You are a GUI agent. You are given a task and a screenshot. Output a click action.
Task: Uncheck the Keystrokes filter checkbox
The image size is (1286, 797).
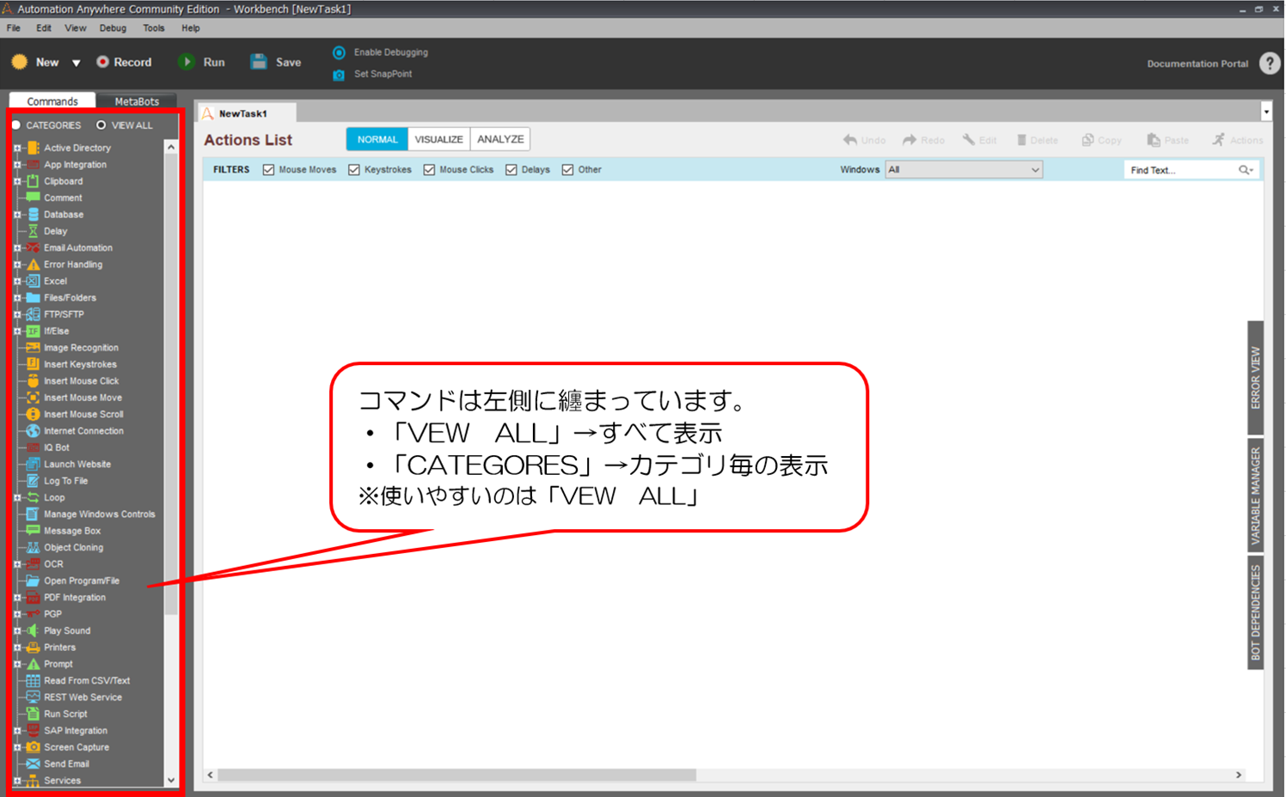point(354,170)
